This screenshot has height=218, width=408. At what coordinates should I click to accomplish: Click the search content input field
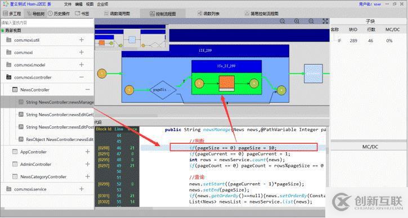(x=47, y=22)
